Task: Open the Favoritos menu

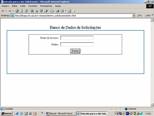Action: click(x=33, y=6)
